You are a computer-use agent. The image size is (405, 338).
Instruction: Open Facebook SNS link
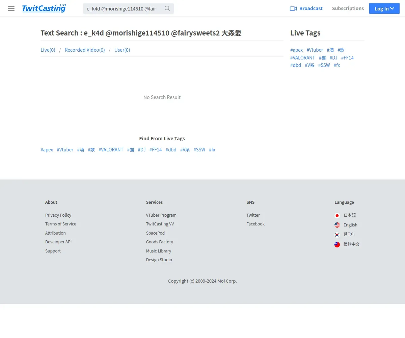(x=255, y=224)
